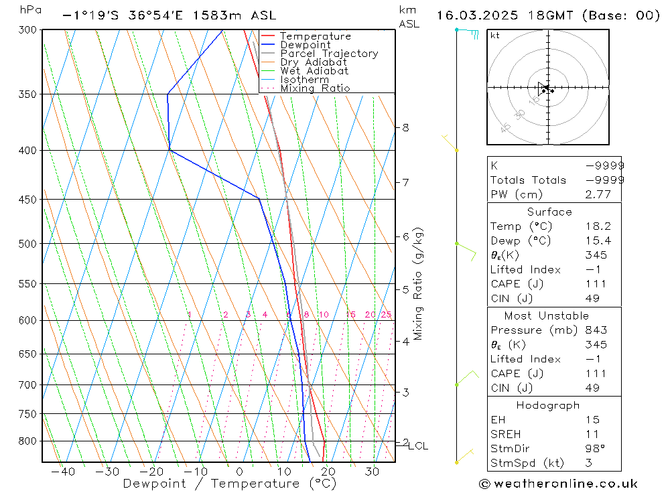Viewport: 670px width, 491px height.
Task: Click the km ASL label above altitude axis
Action: [x=409, y=17]
